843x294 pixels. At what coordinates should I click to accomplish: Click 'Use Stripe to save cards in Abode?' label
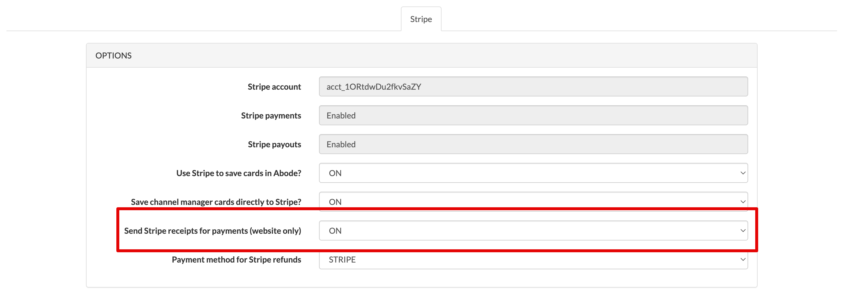click(239, 173)
